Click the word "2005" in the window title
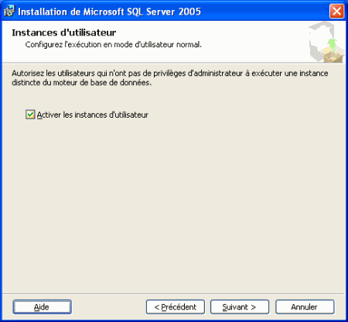 189,12
